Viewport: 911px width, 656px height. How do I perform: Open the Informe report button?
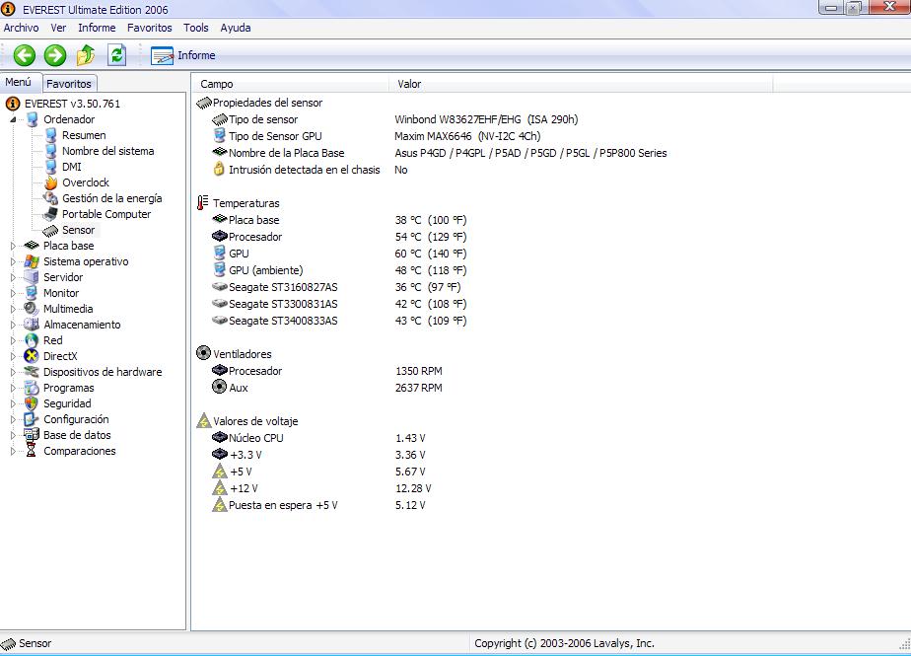(x=183, y=55)
